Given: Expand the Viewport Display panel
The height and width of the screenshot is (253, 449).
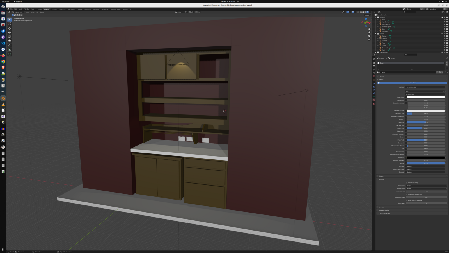Looking at the screenshot, I should tap(384, 210).
